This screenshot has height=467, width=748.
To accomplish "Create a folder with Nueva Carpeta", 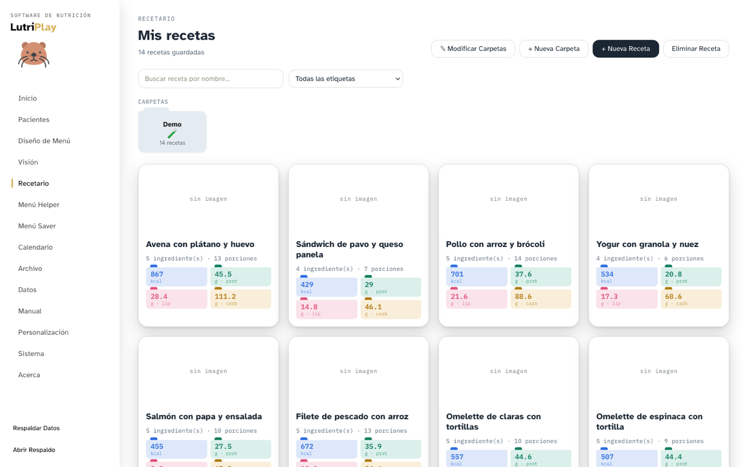I will coord(554,49).
